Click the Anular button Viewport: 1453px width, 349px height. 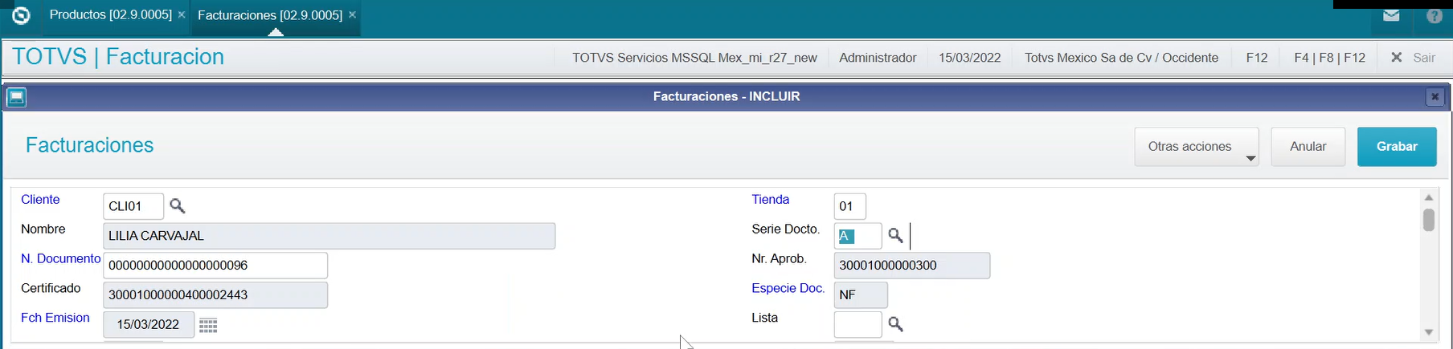[1308, 147]
